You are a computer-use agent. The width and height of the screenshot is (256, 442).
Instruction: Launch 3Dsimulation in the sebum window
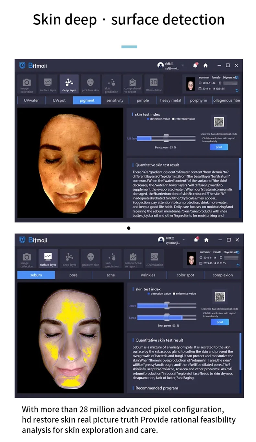coord(154,259)
